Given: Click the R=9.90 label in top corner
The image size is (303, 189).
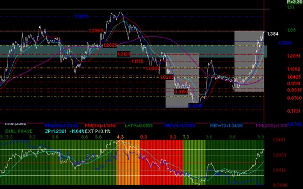Looking at the screenshot, I should 295,2.
